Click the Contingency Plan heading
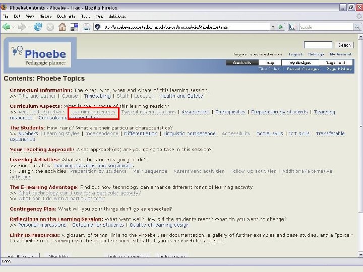Image resolution: width=363 pixels, height=272 pixels. coord(33,209)
